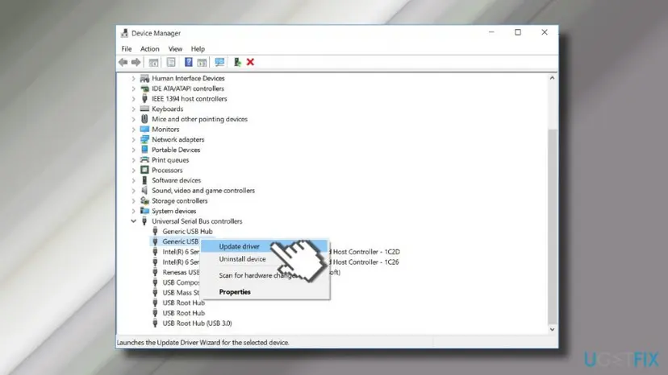Click the Device Manager title bar icon

click(124, 33)
